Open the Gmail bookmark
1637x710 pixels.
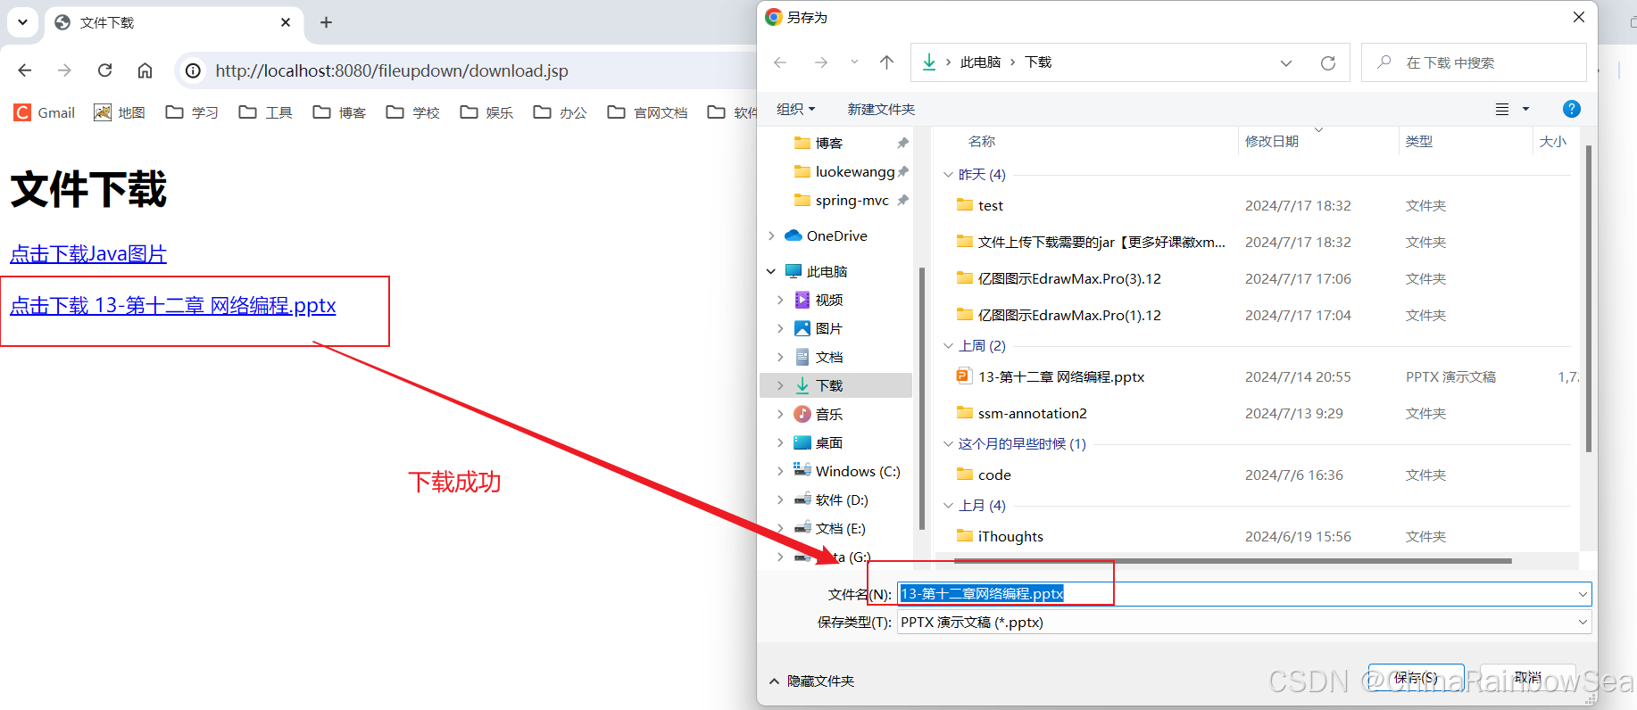point(45,112)
